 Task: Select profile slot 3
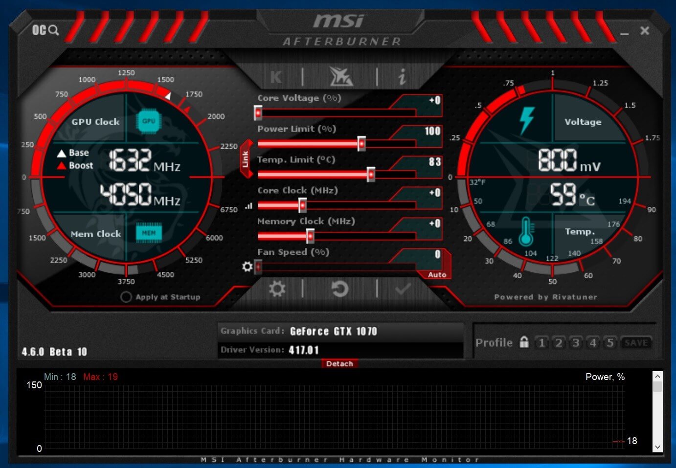(575, 343)
